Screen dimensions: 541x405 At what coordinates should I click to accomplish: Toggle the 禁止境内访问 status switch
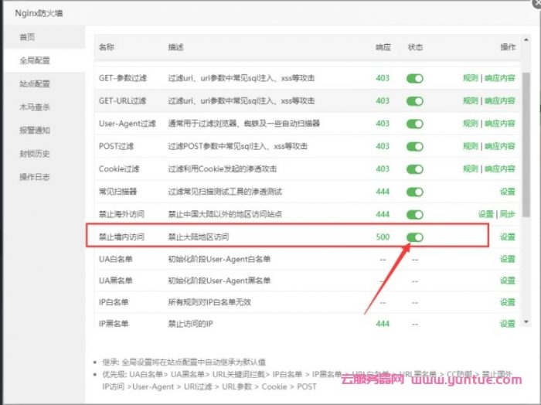(415, 237)
